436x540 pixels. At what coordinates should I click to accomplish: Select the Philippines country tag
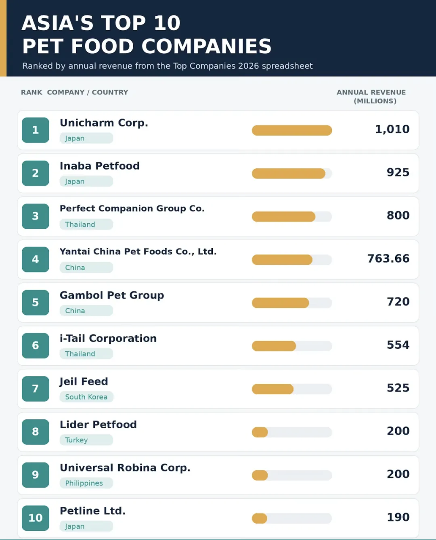[86, 483]
